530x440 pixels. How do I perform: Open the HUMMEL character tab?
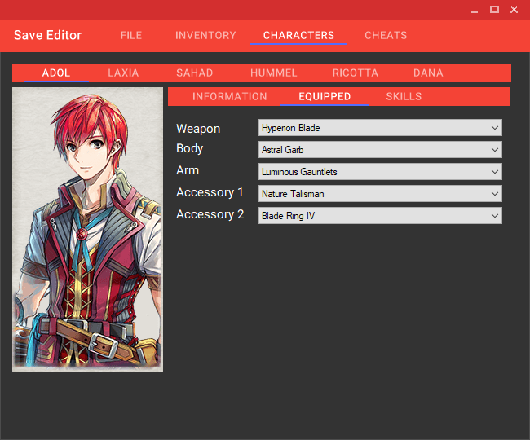(273, 73)
